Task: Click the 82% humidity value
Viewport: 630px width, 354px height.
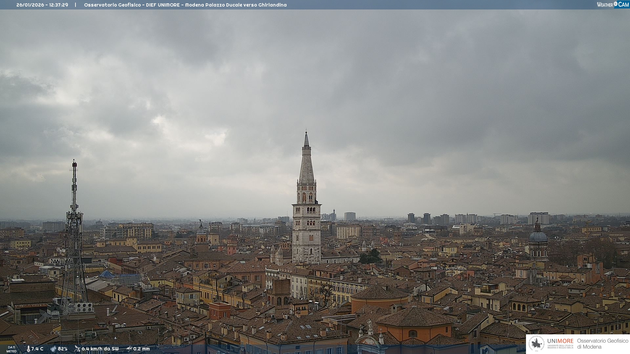Action: point(63,349)
